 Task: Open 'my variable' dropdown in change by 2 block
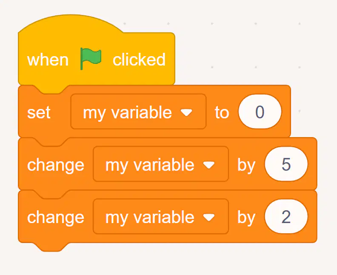click(x=160, y=217)
